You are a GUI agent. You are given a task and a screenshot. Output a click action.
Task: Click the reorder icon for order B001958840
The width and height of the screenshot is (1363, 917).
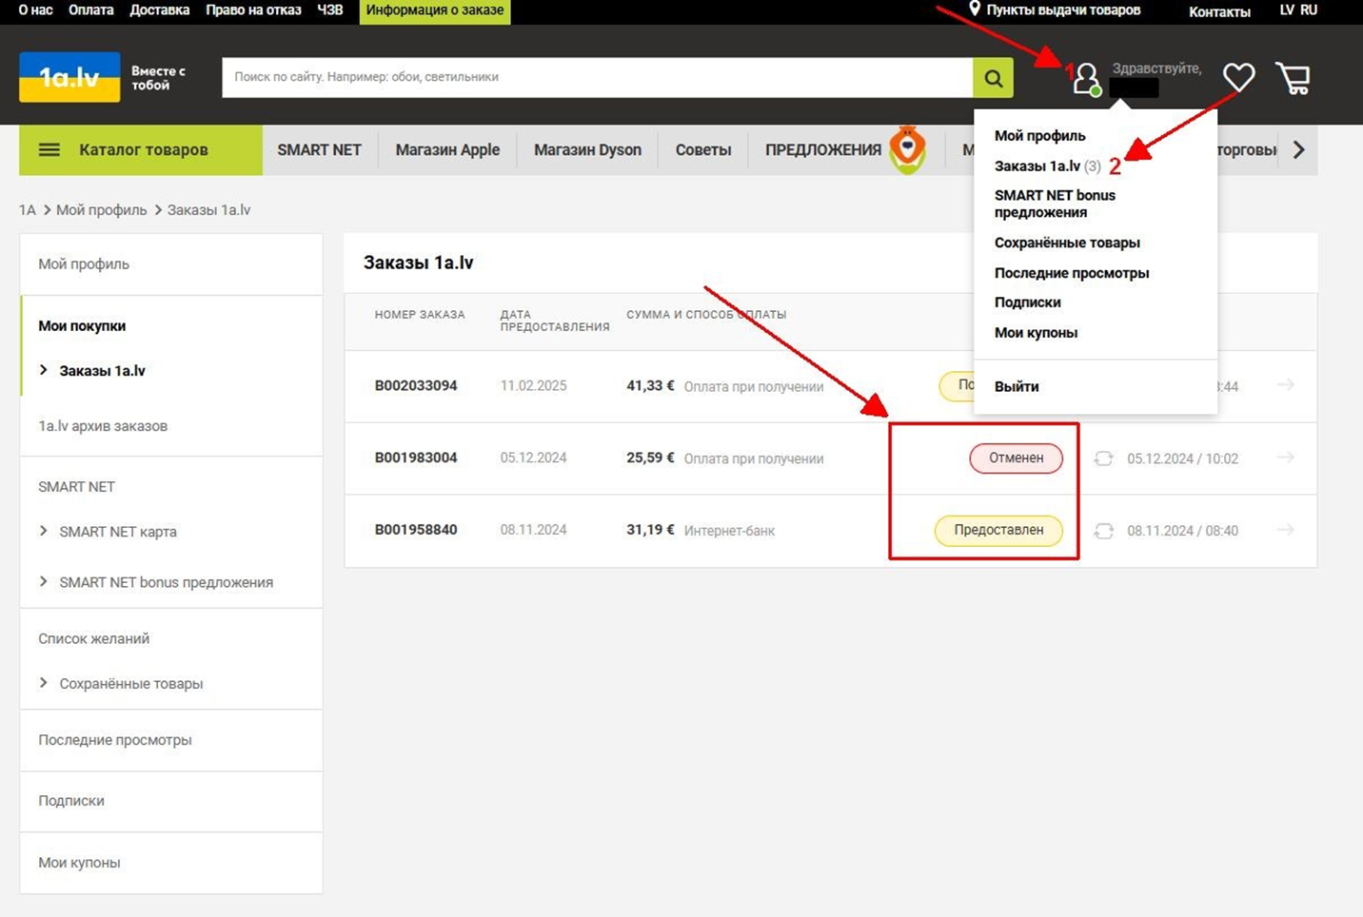[1103, 531]
